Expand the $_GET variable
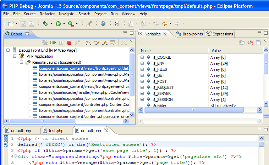 pos(142,75)
